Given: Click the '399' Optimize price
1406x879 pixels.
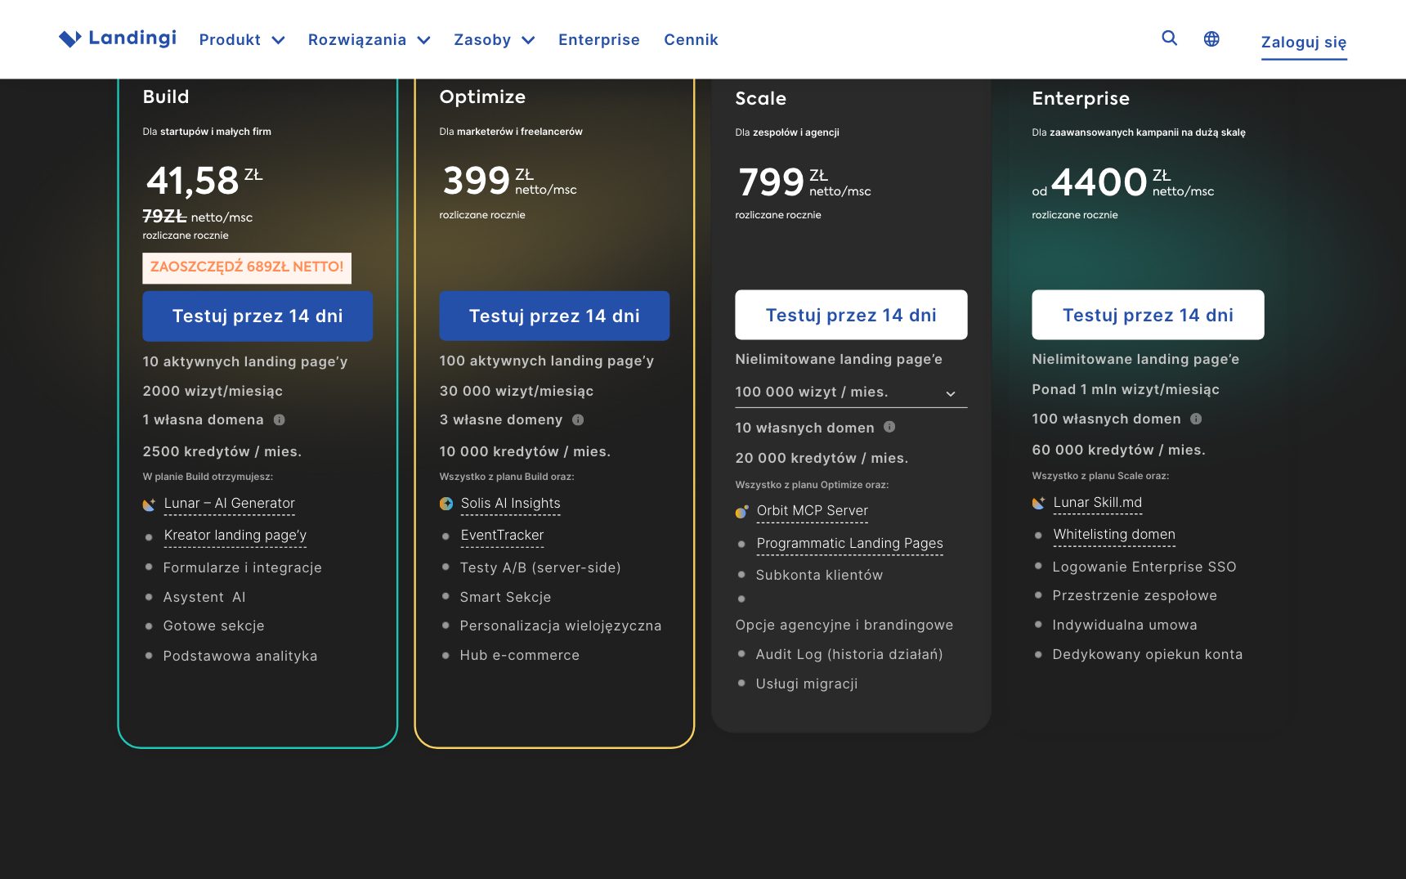Looking at the screenshot, I should pyautogui.click(x=477, y=181).
